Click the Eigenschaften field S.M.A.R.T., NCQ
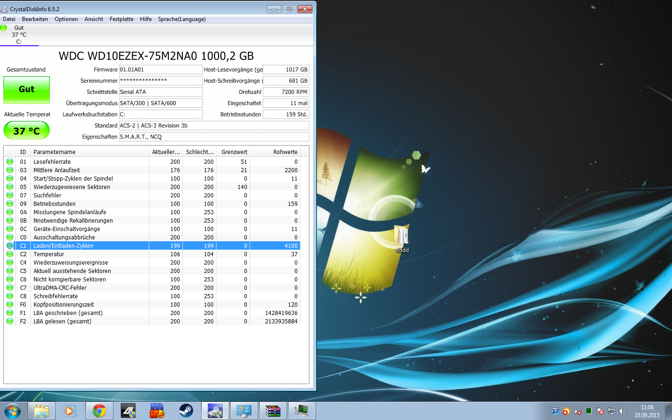 214,137
